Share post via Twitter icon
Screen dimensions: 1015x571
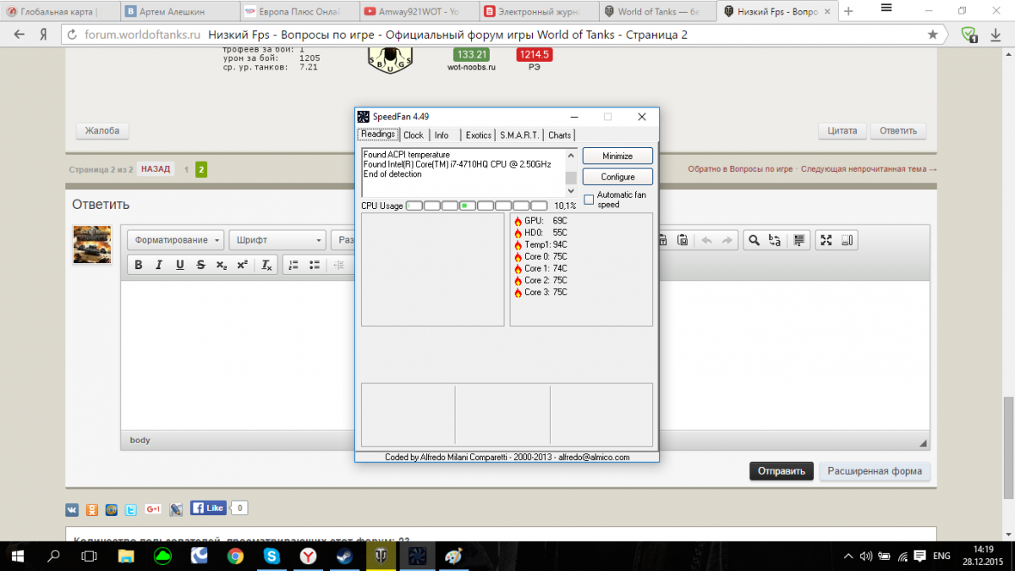coord(131,509)
